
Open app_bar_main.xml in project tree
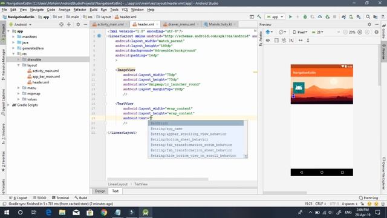(x=46, y=77)
